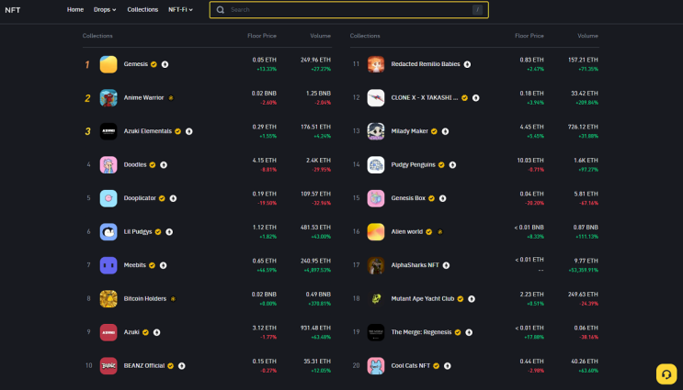Click the Alien world orange icon
683x390 pixels.
coord(376,232)
